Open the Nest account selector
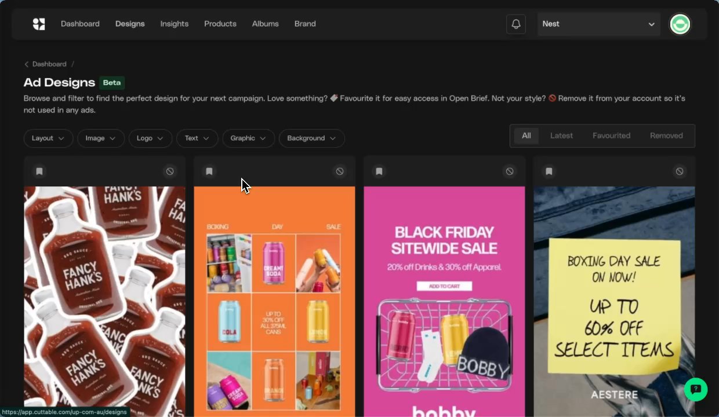 (598, 24)
